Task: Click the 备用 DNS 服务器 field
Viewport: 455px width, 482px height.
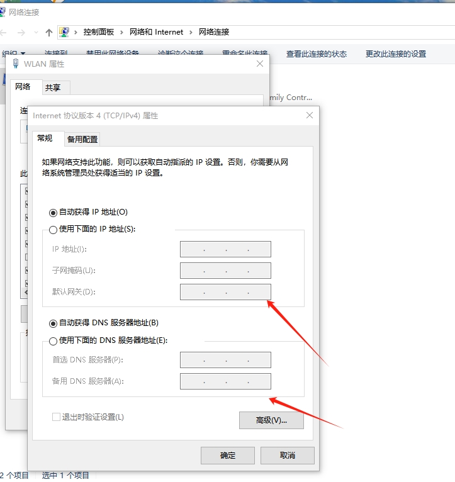Action: 225,381
